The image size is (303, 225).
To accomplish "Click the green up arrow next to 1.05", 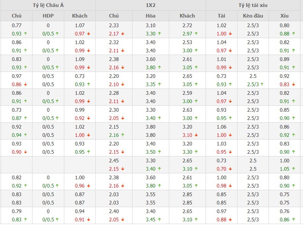I will coord(294,169).
